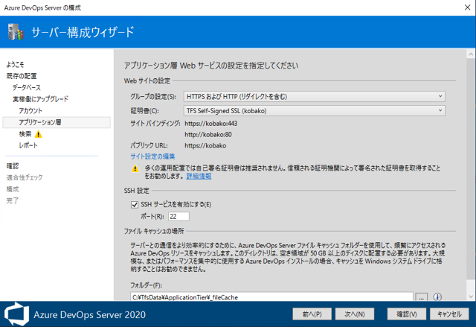Click the SSH port input field
Viewport: 476px width, 327px height.
tap(178, 216)
